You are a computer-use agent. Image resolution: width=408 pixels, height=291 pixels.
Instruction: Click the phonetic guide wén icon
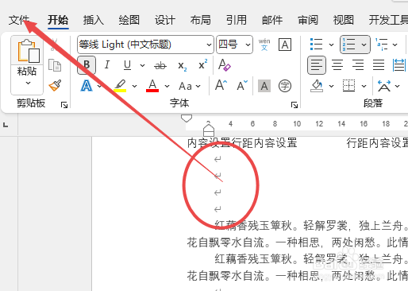pyautogui.click(x=264, y=45)
